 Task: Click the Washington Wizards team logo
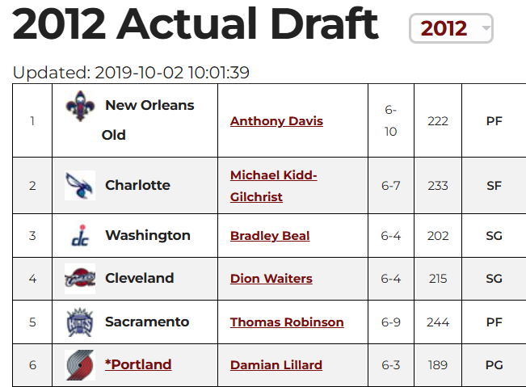[x=80, y=236]
